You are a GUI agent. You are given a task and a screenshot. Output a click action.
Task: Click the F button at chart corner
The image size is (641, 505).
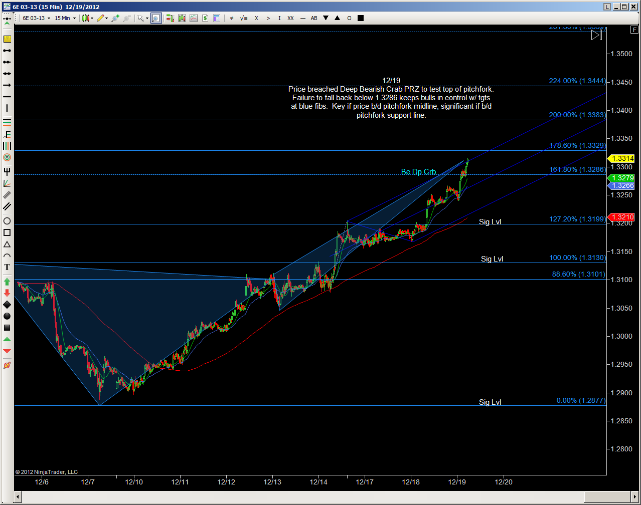634,30
